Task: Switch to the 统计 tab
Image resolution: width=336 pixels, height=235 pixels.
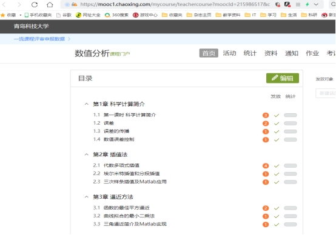Action: tap(250, 53)
